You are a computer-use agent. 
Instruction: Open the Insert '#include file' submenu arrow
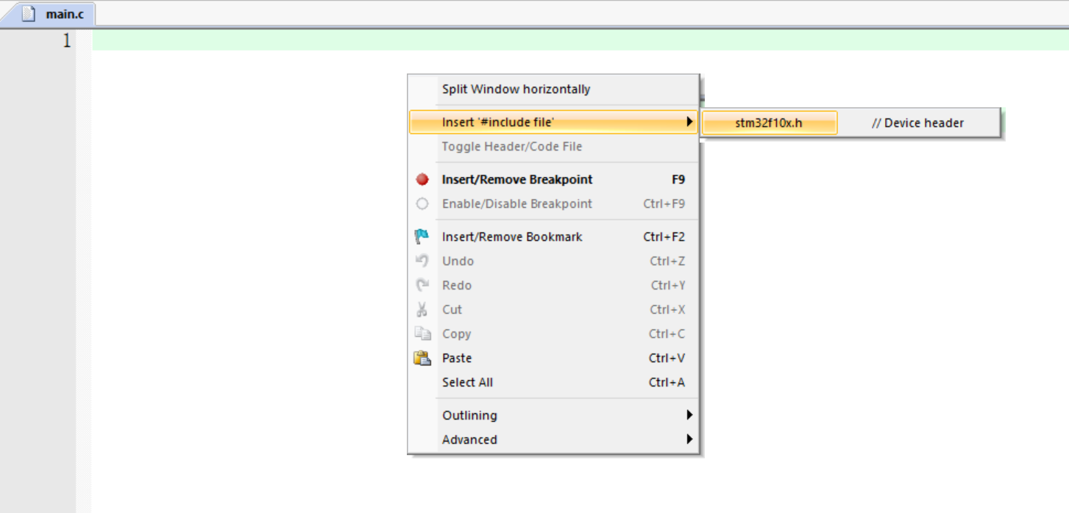tap(689, 122)
